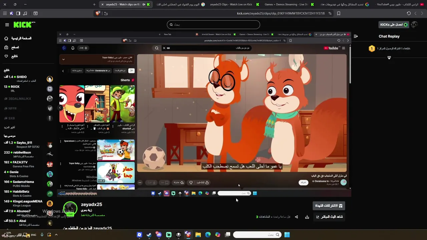Click the clip video player
The height and width of the screenshot is (240, 427).
204,113
